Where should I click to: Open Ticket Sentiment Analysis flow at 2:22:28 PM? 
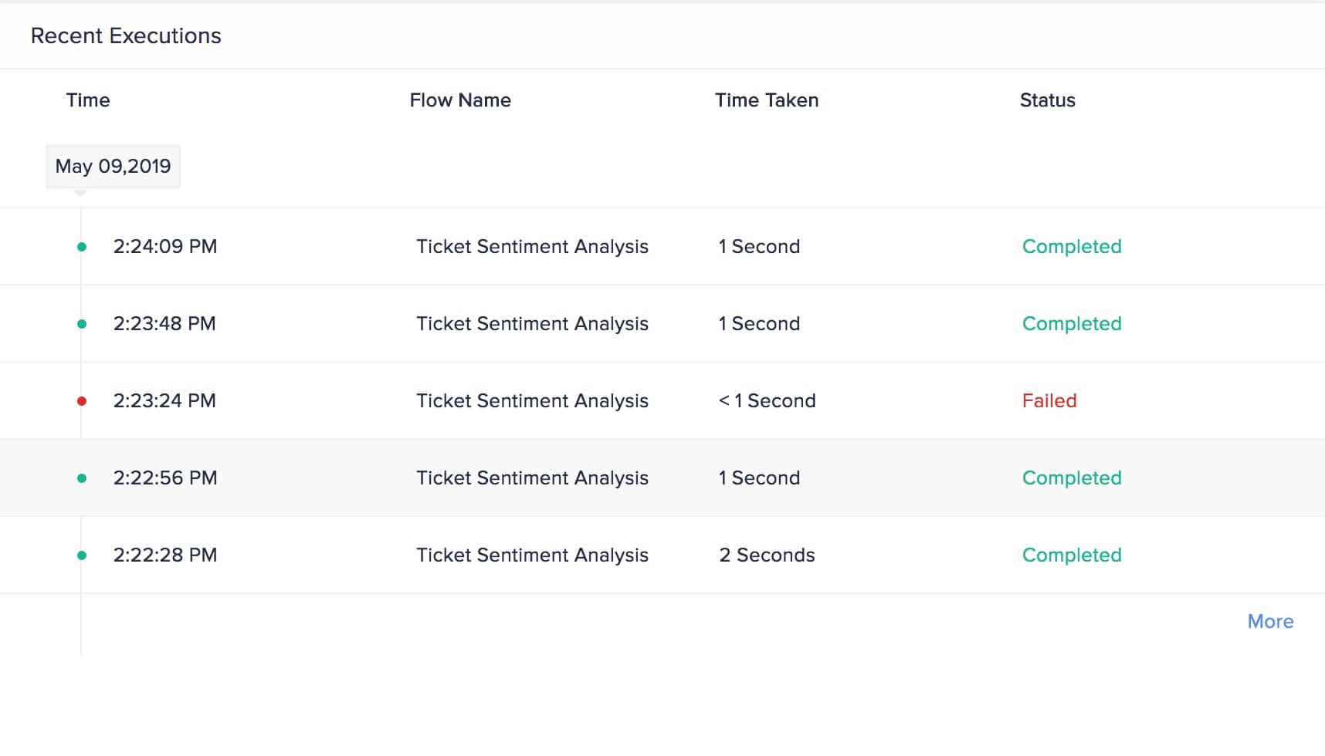click(x=532, y=555)
